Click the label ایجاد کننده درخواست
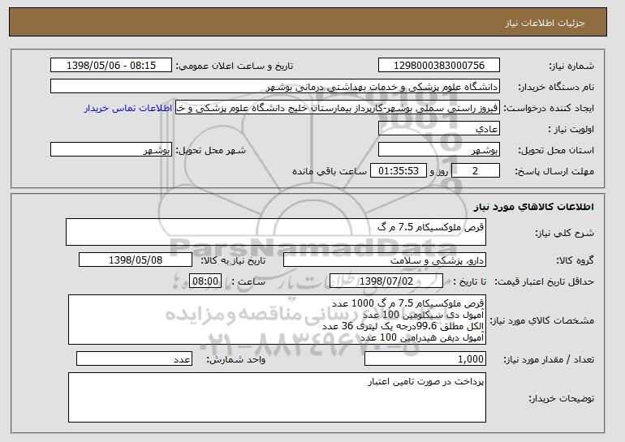This screenshot has height=442, width=625. (x=549, y=109)
